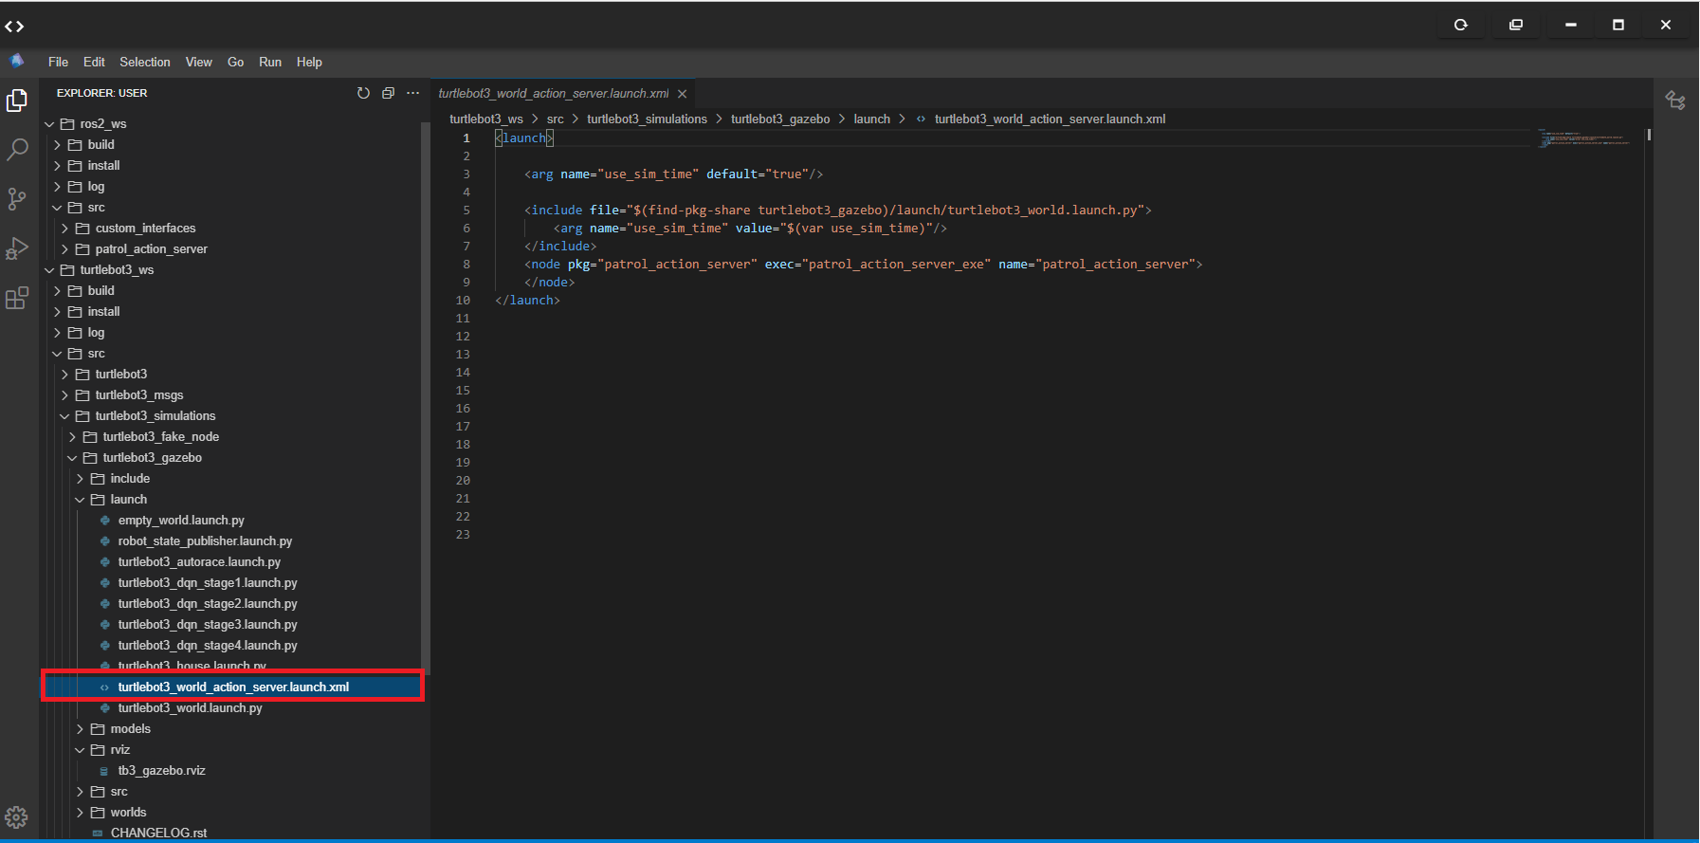Click the window layout icon in title bar
The height and width of the screenshot is (843, 1700).
(1516, 25)
